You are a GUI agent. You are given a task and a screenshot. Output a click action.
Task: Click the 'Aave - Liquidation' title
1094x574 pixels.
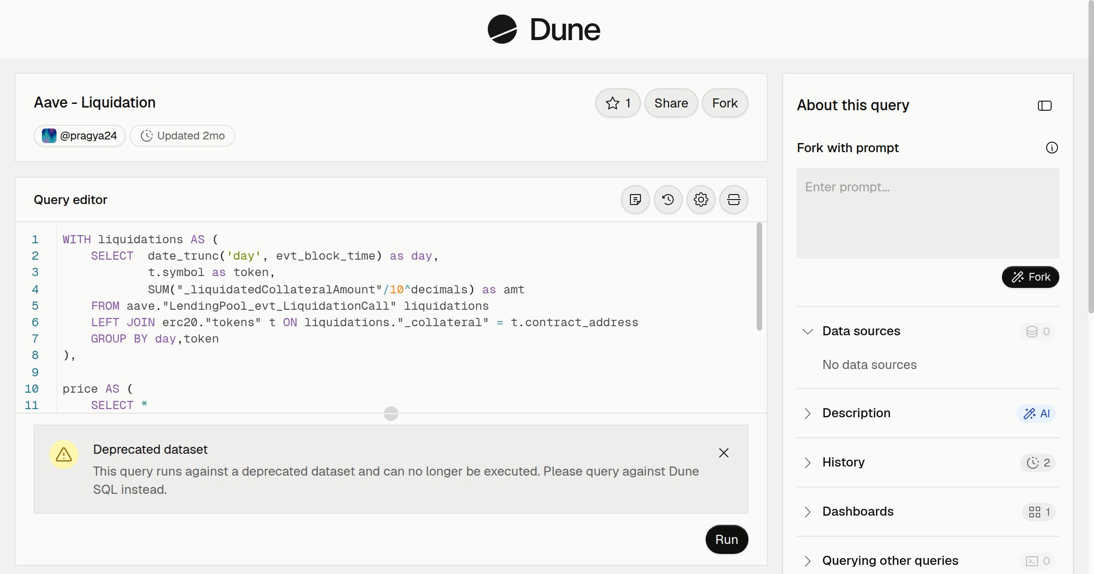coord(95,102)
